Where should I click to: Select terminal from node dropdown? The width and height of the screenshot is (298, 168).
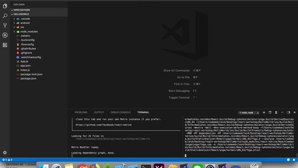(249, 113)
